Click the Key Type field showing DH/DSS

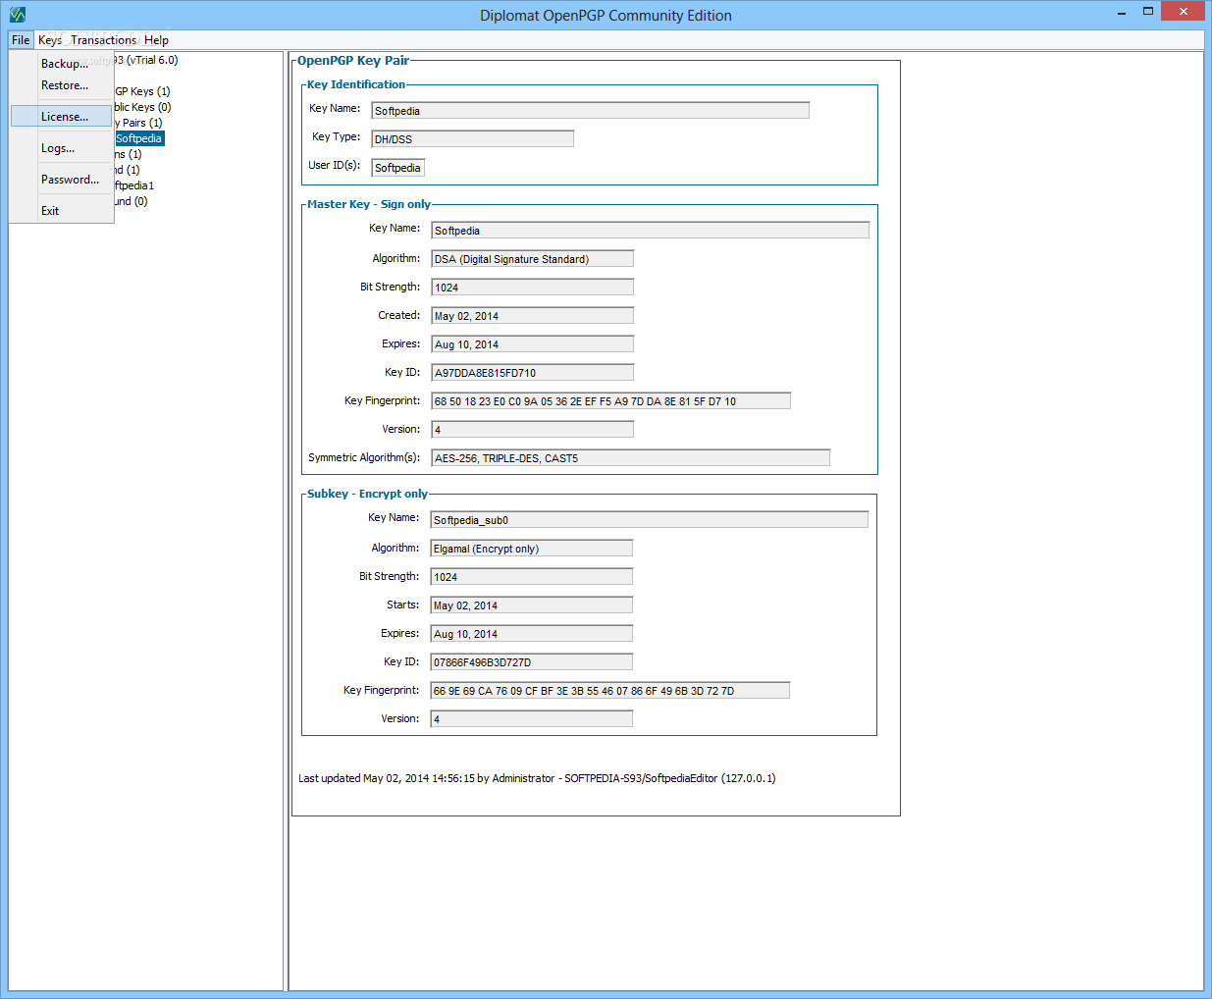coord(472,139)
